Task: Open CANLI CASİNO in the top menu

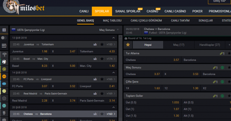Action: (x=175, y=11)
